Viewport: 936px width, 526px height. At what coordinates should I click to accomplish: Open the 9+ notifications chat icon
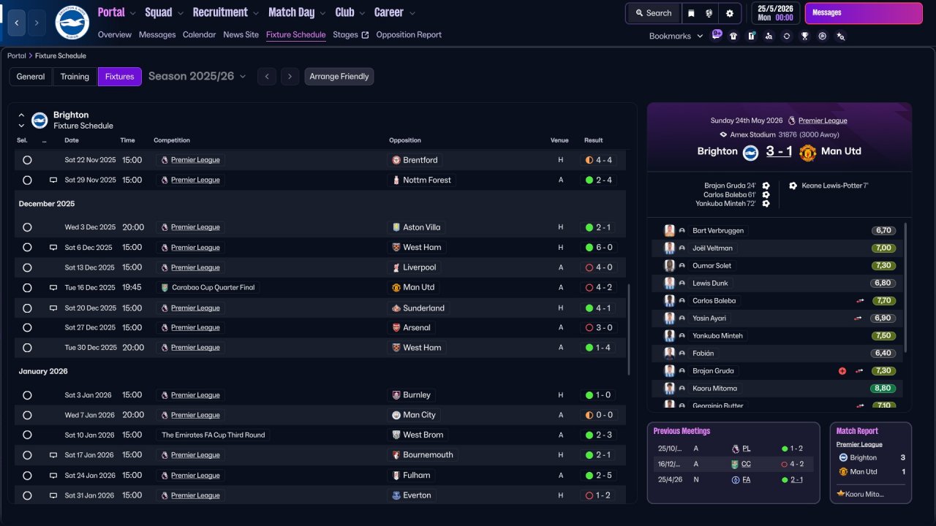tap(717, 34)
